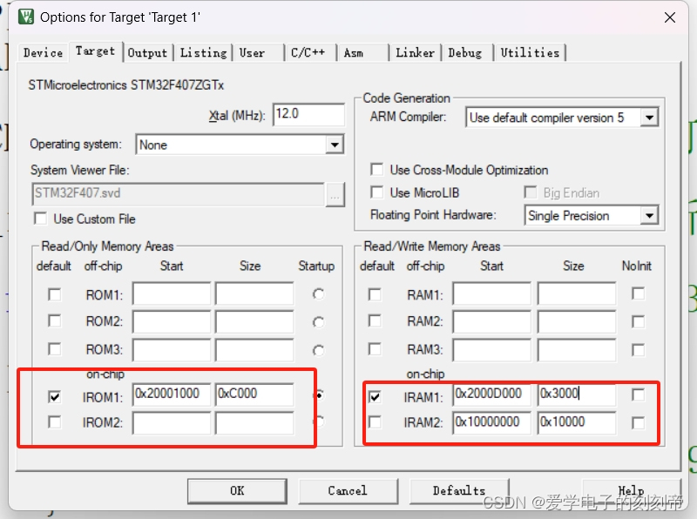This screenshot has height=519, width=697.
Task: Enable NoInit for IRAM2
Action: tap(639, 422)
